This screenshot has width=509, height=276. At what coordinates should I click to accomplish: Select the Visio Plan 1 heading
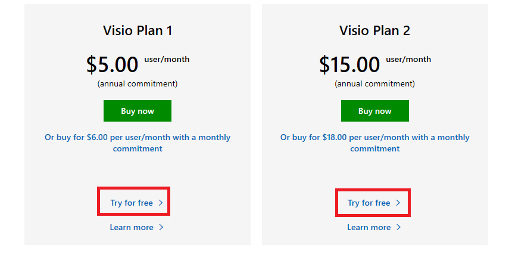coord(138,30)
